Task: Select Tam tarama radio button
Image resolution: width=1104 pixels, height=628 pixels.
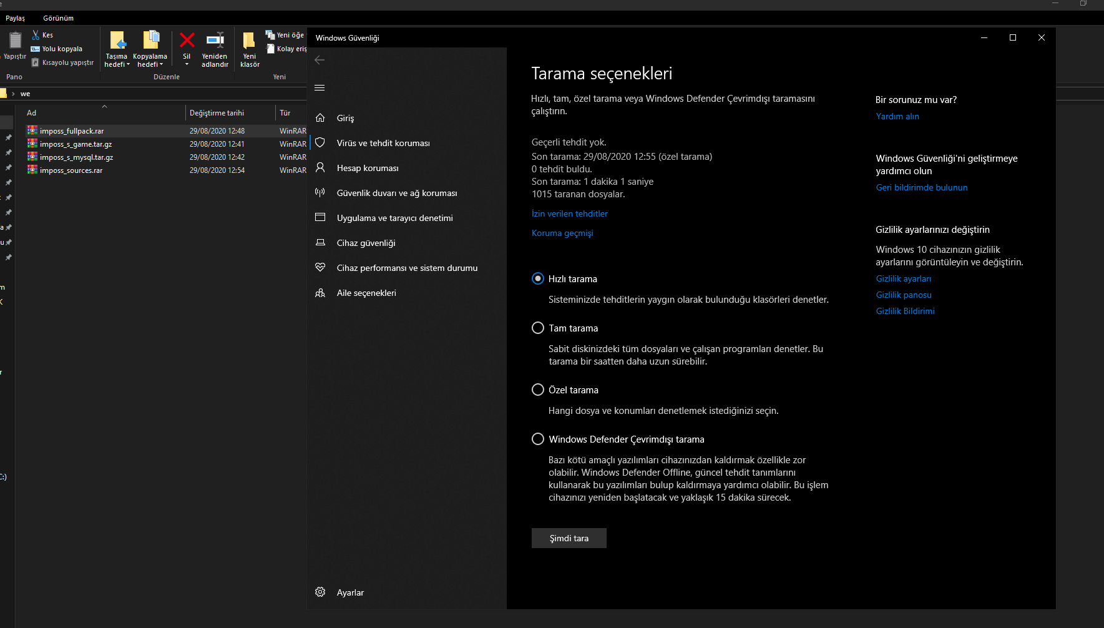Action: [x=538, y=328]
